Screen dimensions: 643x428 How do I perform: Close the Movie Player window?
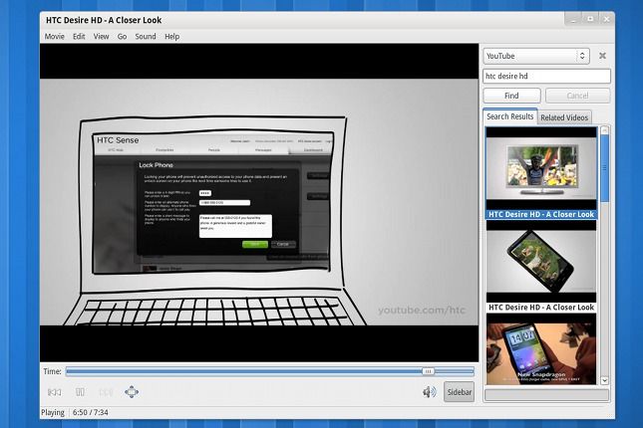tap(606, 19)
